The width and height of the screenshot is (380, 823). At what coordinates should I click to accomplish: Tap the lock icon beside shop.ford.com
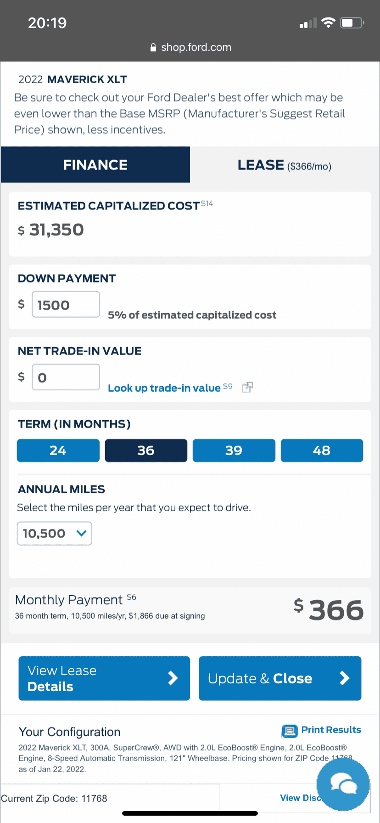coord(153,47)
